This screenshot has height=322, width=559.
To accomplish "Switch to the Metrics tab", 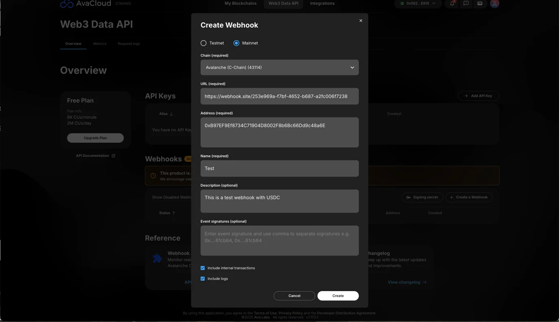I will (100, 44).
